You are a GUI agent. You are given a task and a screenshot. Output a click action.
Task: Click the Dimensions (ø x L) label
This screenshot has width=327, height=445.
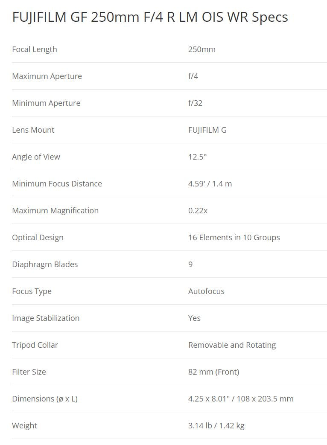tap(45, 399)
